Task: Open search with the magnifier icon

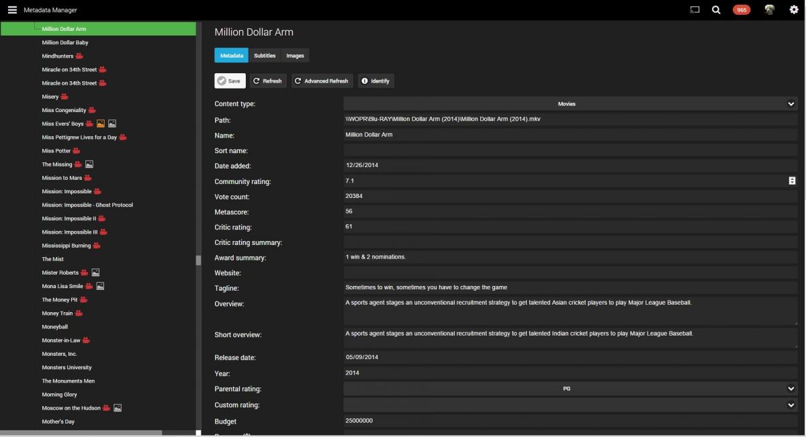Action: pos(717,10)
